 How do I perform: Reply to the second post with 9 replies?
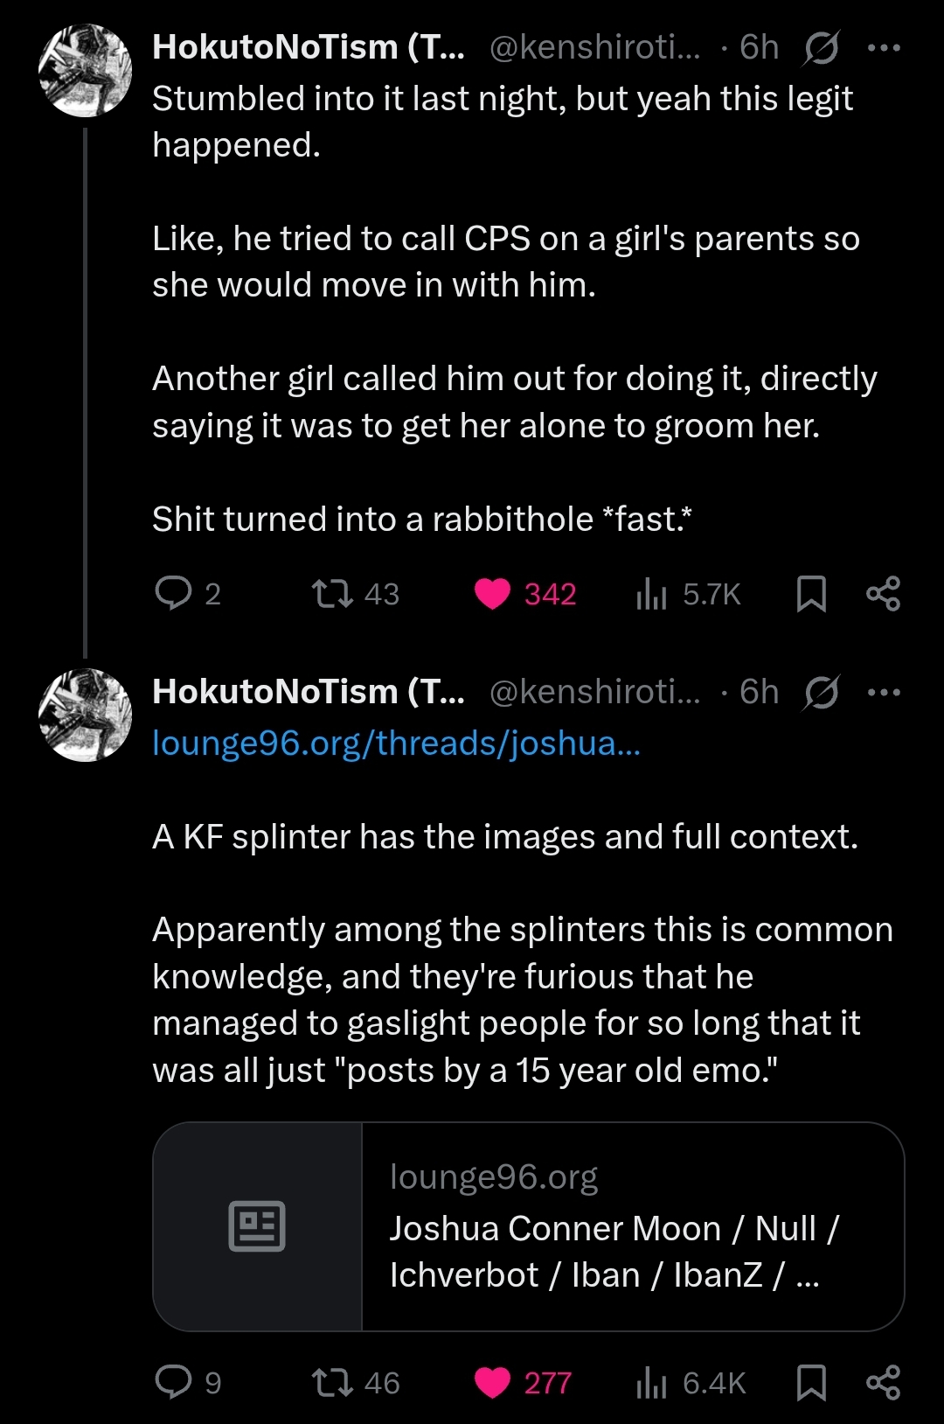pyautogui.click(x=173, y=1382)
